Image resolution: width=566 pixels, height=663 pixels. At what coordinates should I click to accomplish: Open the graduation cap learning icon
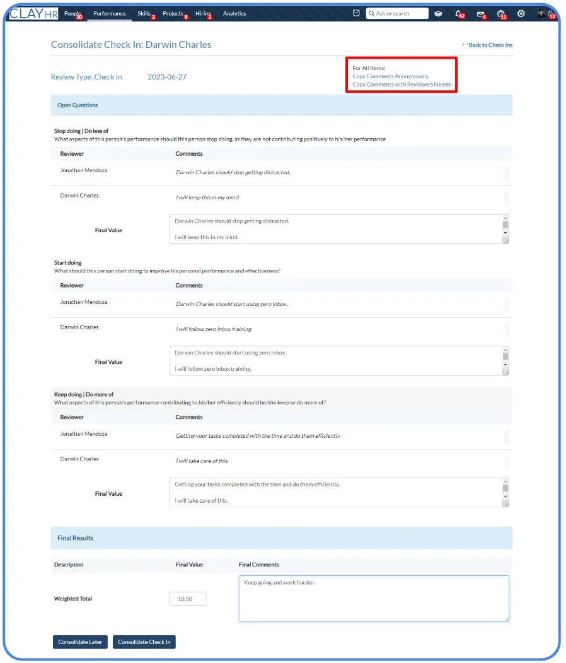438,13
